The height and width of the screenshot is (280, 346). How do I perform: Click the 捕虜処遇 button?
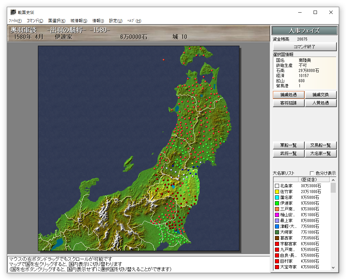coord(288,95)
